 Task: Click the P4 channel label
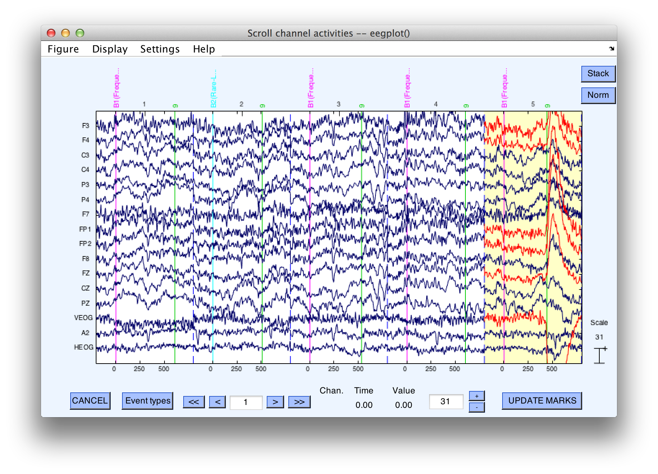coord(85,200)
